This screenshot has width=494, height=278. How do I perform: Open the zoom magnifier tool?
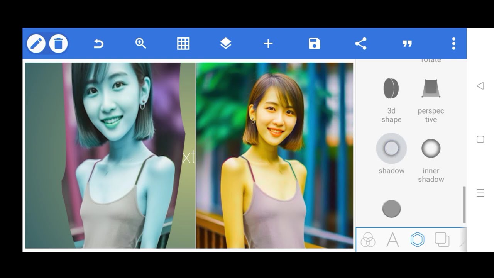pyautogui.click(x=141, y=44)
